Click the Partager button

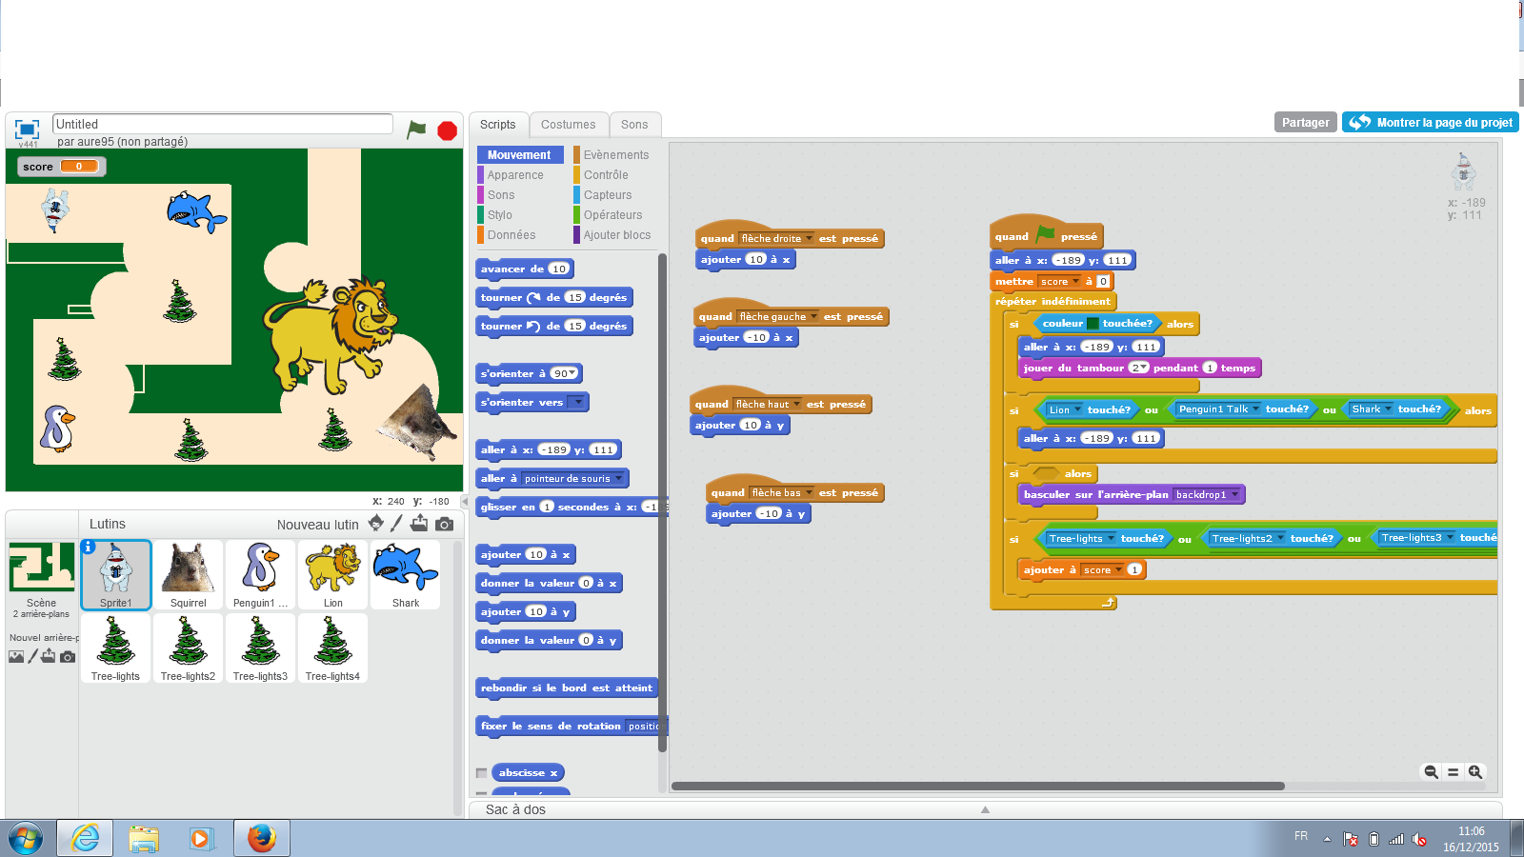(x=1305, y=123)
